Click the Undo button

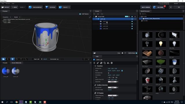15,7
